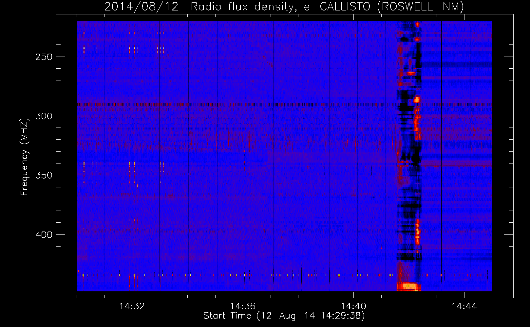The image size is (530, 327).
Task: Click the 'Start Time (12-Aug-14 14:29:38)' axis label
Action: [x=284, y=316]
